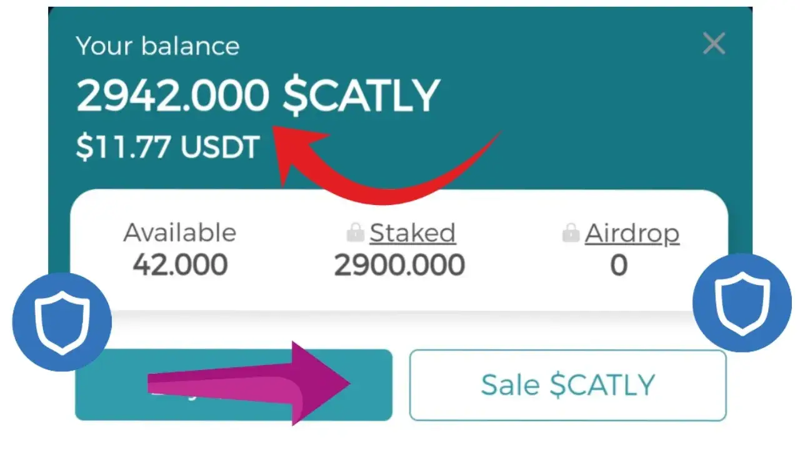800x450 pixels.
Task: Close the balance popup with the X
Action: tap(714, 44)
